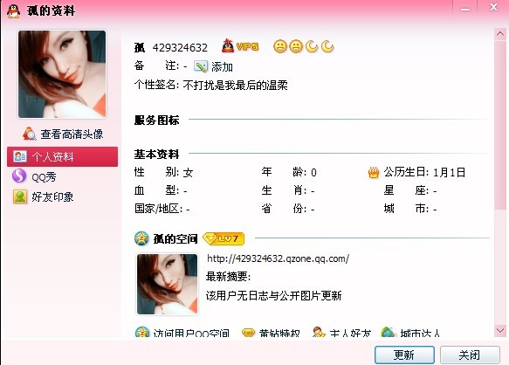The height and width of the screenshot is (365, 509).
Task: Click the 更新 button
Action: (404, 355)
